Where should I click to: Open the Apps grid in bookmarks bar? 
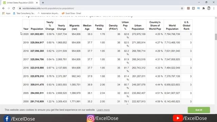click(6, 13)
